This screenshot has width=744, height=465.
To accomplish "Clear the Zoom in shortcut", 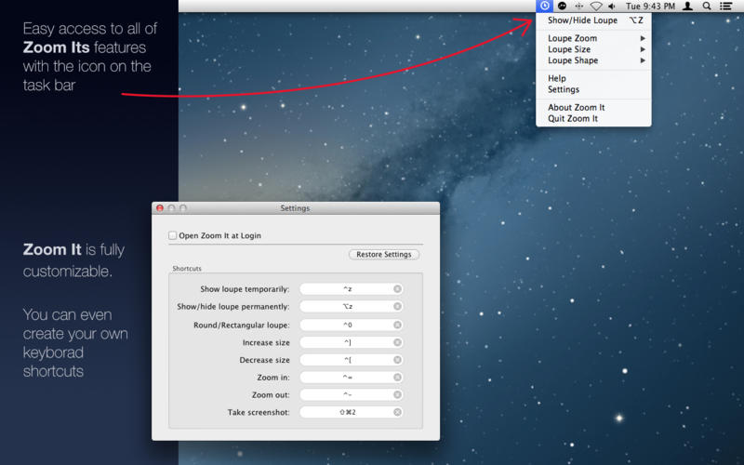I will tap(398, 378).
